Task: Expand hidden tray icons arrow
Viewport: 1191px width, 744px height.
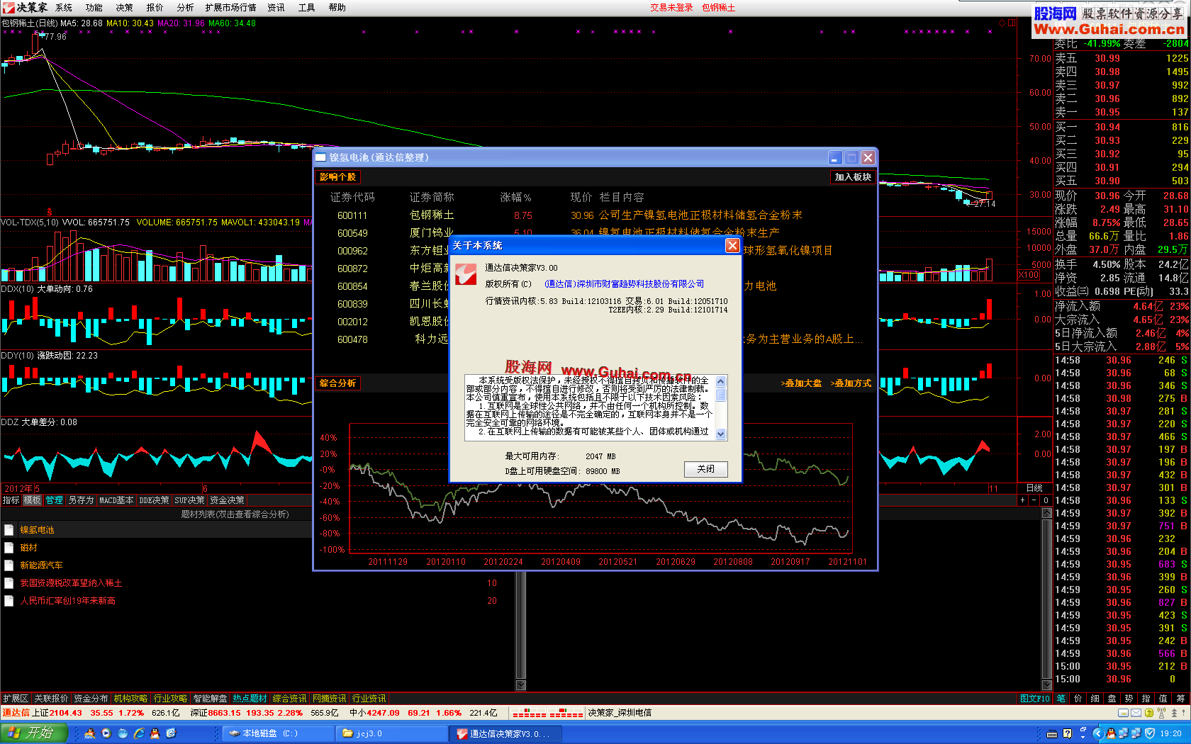Action: coord(1097,733)
